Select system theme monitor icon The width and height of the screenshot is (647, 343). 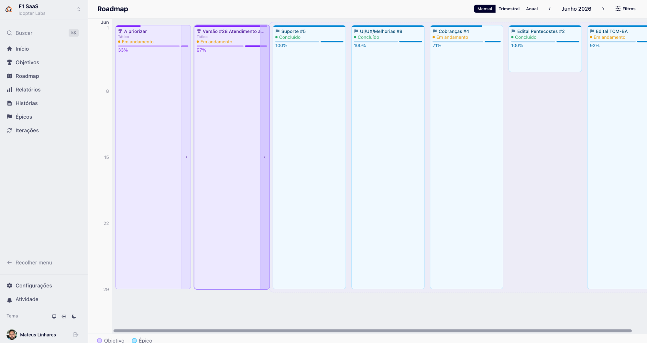(54, 316)
